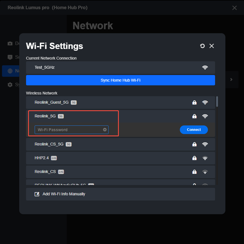This screenshot has width=244, height=244.
Task: Click lock icon on Reolink_5G row
Action: (x=194, y=116)
